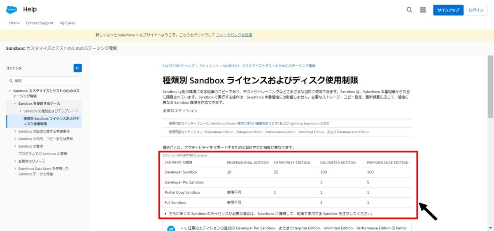
Task: Open the search magnifier icon in header
Action: tap(410, 10)
